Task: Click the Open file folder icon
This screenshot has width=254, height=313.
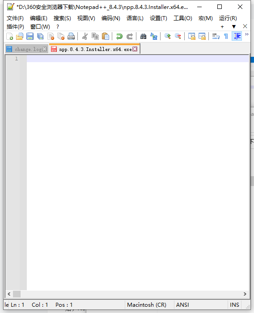Action: (x=20, y=36)
